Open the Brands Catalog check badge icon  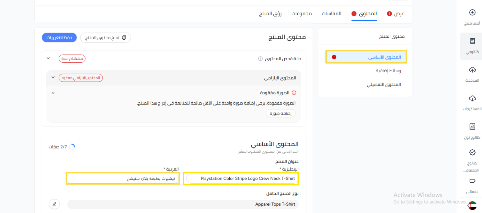coord(472,152)
